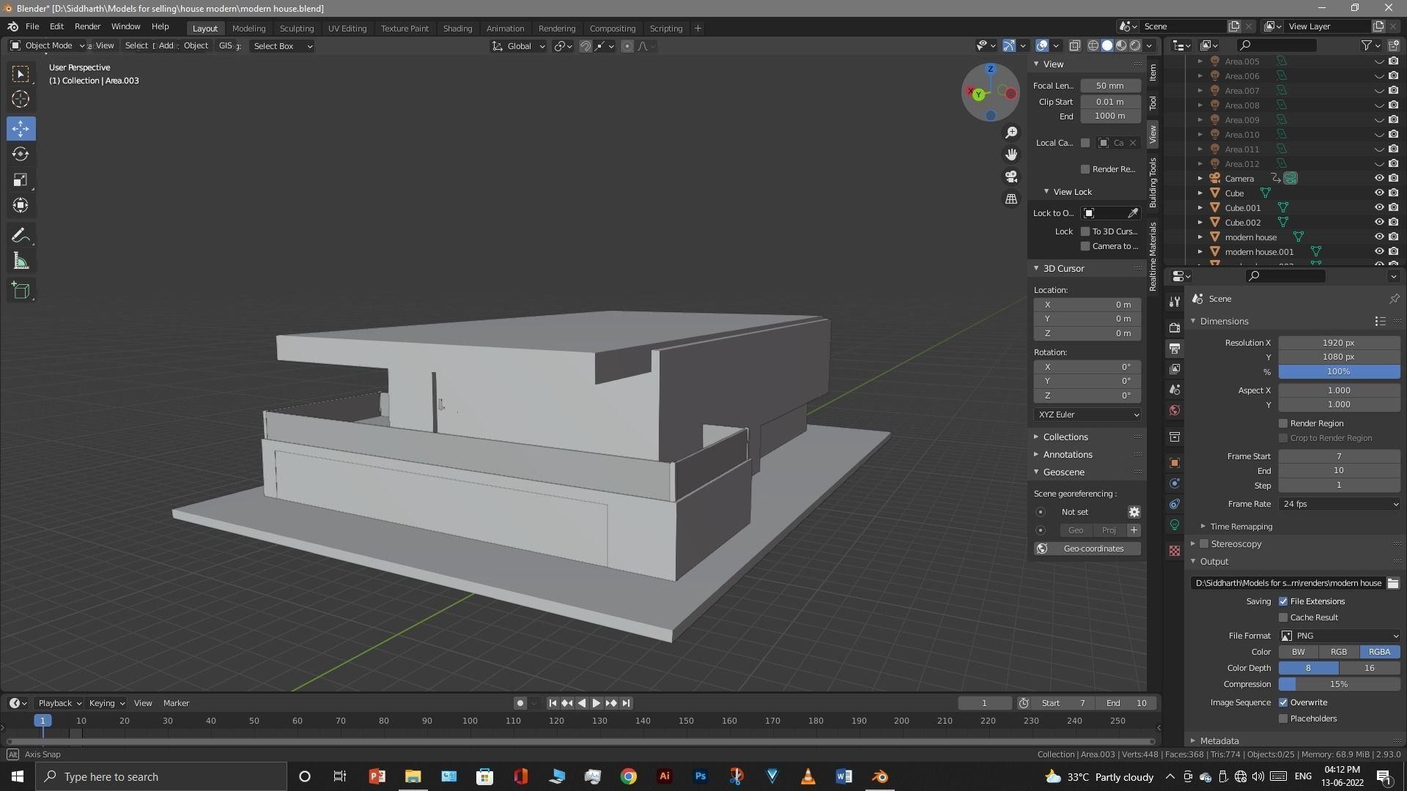Activate the Rotate tool
The height and width of the screenshot is (791, 1407).
click(21, 155)
